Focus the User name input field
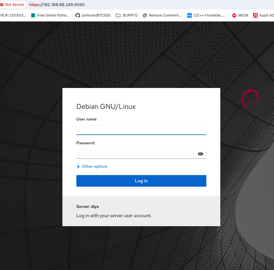Screen dimensions: 274x270 (141, 130)
